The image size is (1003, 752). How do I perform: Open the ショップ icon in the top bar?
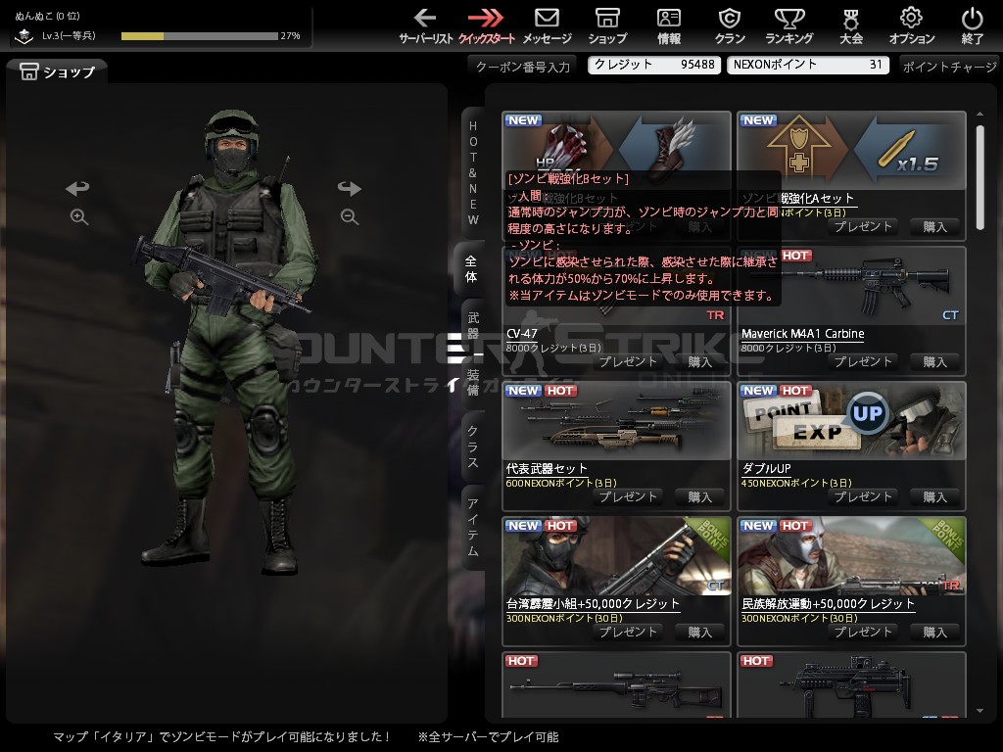coord(607,26)
